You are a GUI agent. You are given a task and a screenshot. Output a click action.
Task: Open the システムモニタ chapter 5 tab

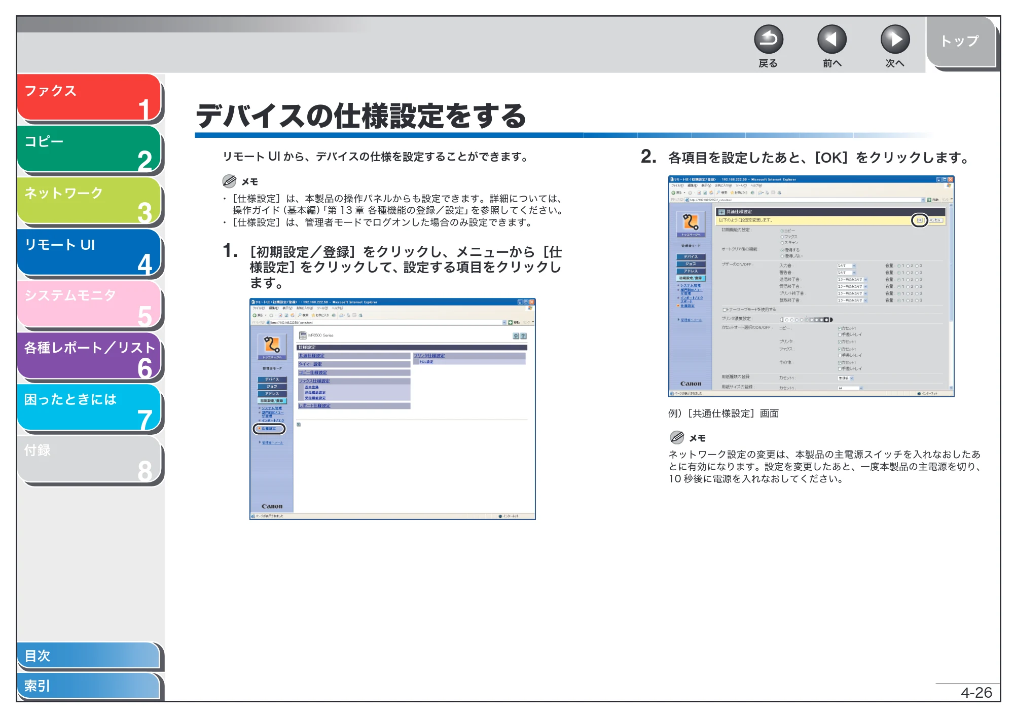coord(89,304)
